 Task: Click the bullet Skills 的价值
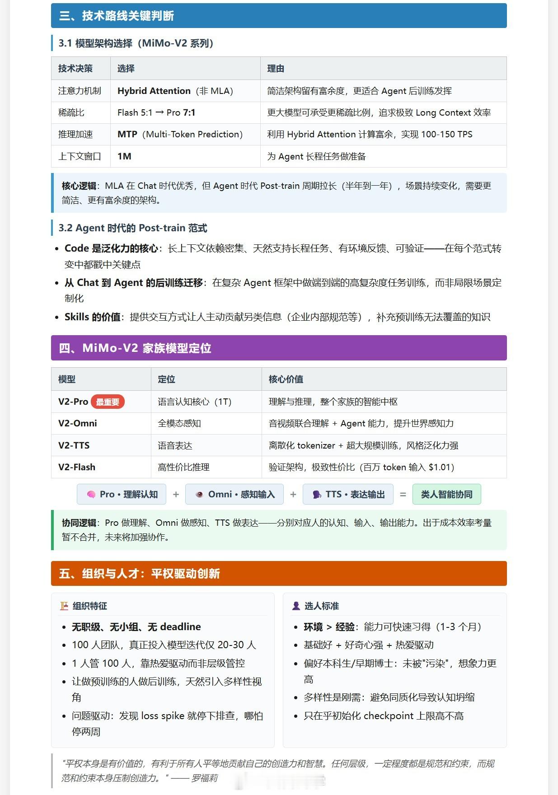tap(277, 317)
